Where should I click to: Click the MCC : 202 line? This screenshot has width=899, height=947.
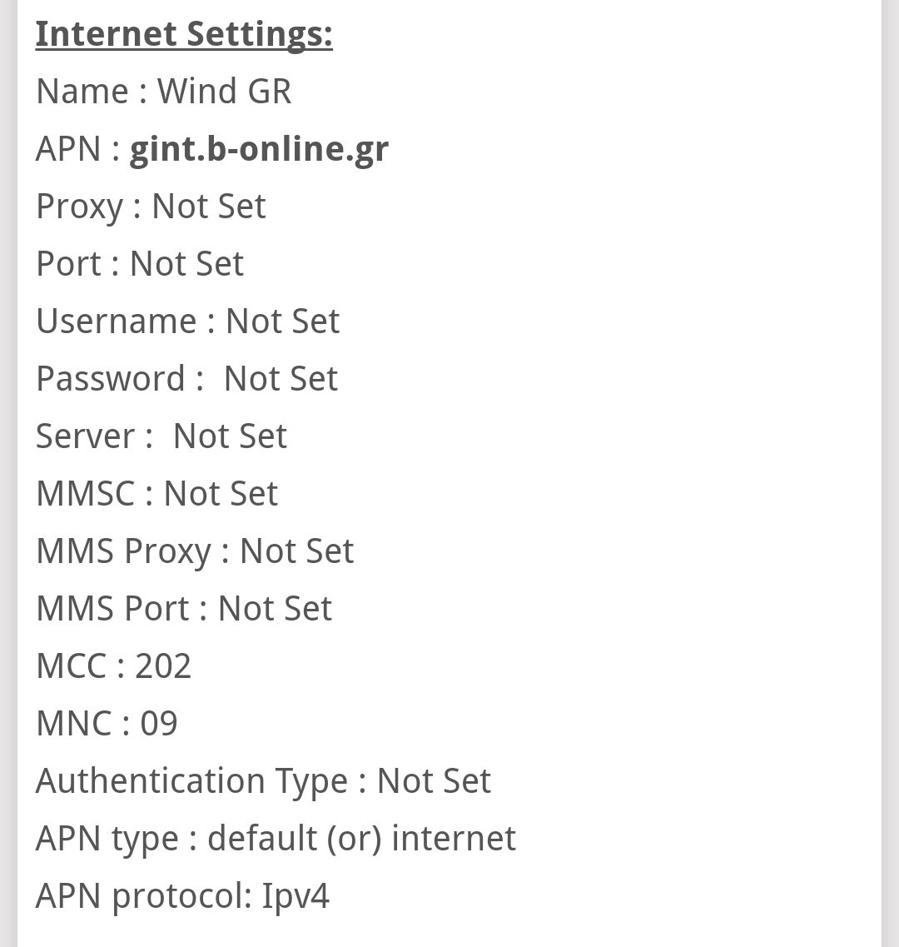[113, 666]
